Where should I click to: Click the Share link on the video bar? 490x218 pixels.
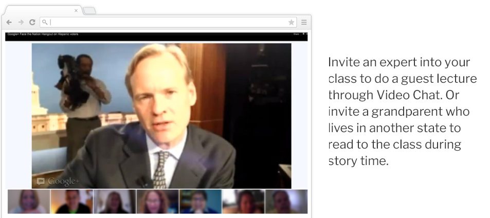[x=296, y=34]
